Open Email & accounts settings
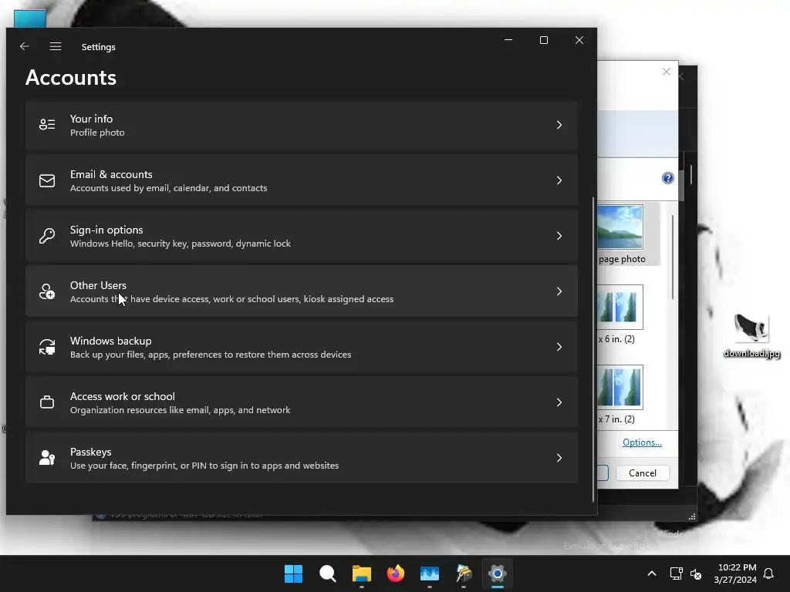Image resolution: width=790 pixels, height=592 pixels. point(302,180)
